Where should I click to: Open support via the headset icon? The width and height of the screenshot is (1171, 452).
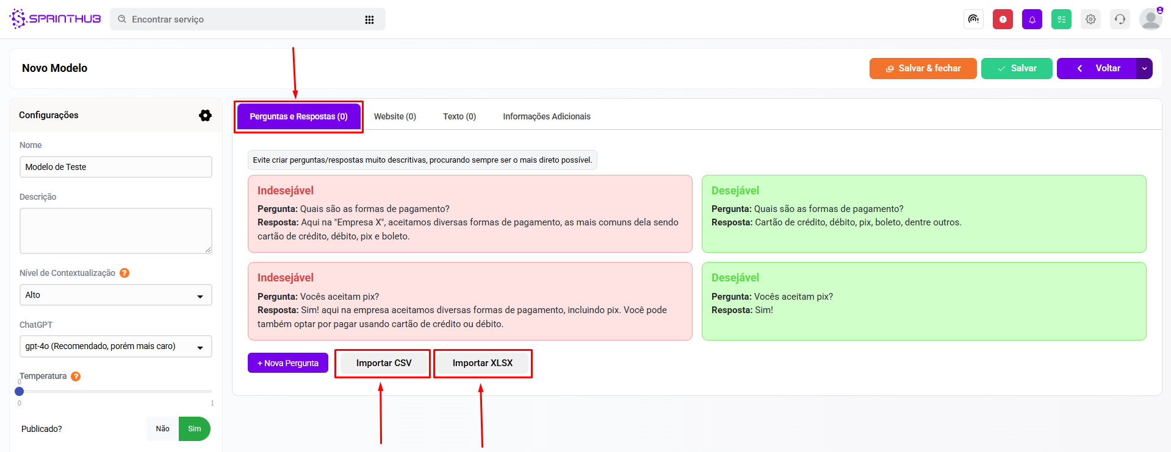tap(1120, 19)
